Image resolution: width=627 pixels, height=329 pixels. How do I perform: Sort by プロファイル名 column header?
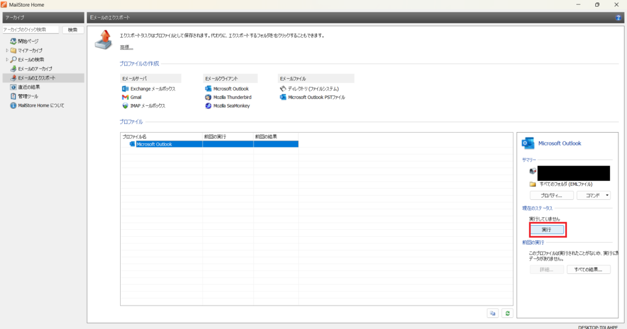pos(162,136)
